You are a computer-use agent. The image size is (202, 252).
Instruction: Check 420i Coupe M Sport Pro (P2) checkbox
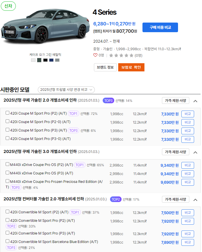(7, 113)
